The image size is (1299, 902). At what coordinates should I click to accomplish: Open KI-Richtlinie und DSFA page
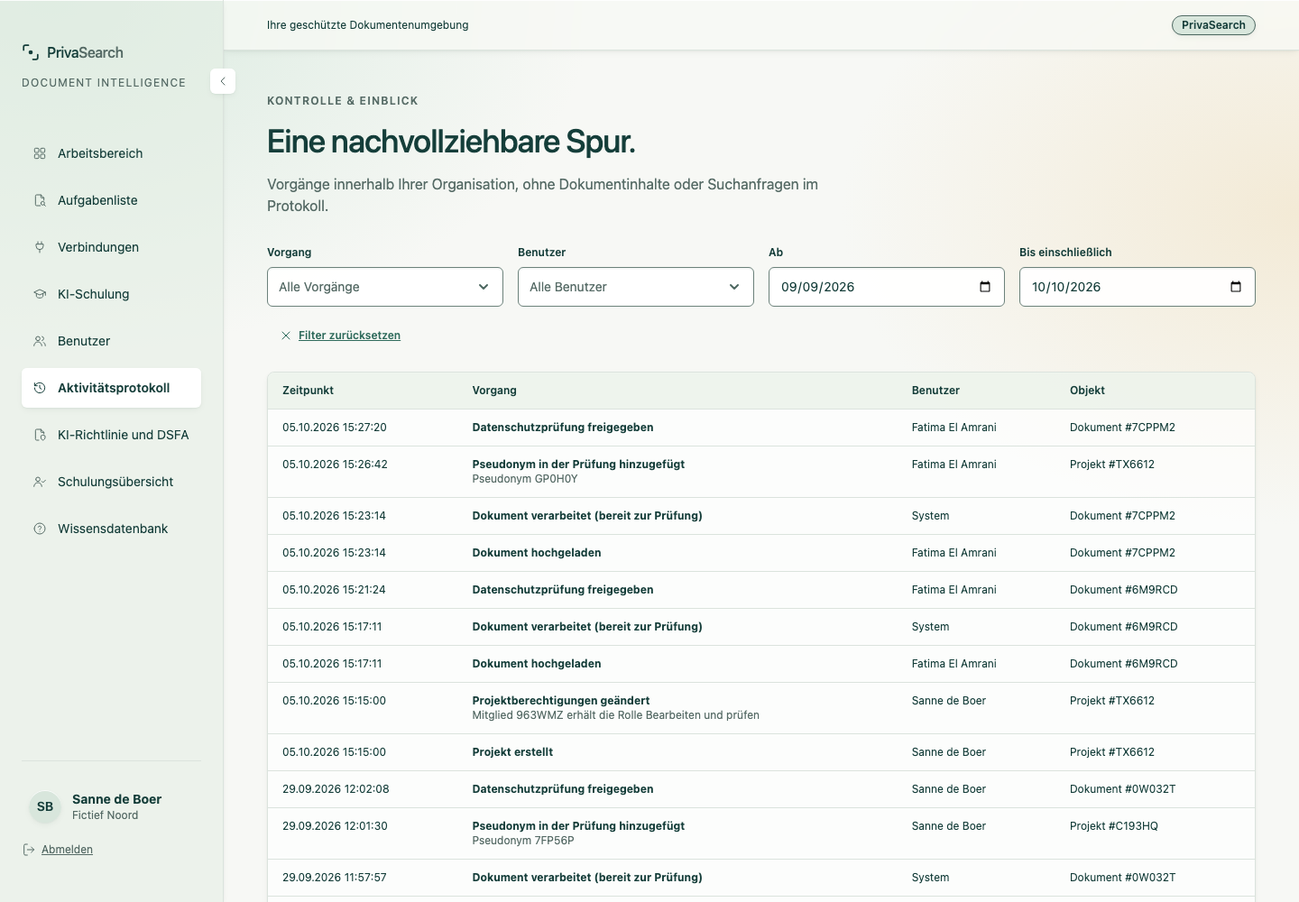111,435
